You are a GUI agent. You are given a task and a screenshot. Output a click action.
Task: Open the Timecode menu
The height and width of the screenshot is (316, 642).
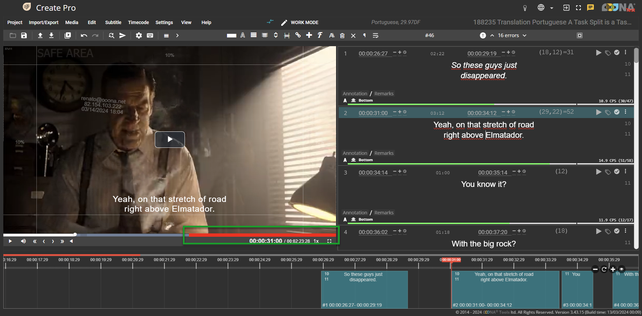(138, 22)
